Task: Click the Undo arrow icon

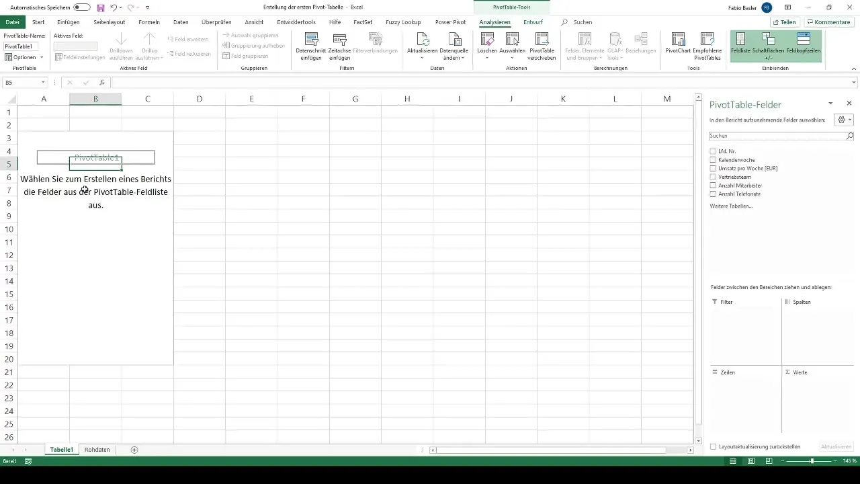Action: click(x=114, y=7)
